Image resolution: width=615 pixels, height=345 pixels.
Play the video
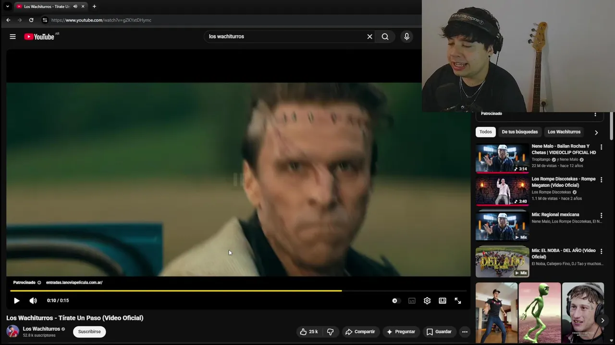[x=16, y=300]
